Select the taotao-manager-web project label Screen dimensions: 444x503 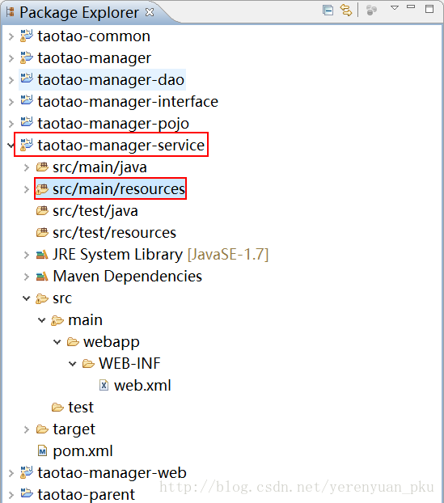[x=112, y=473]
